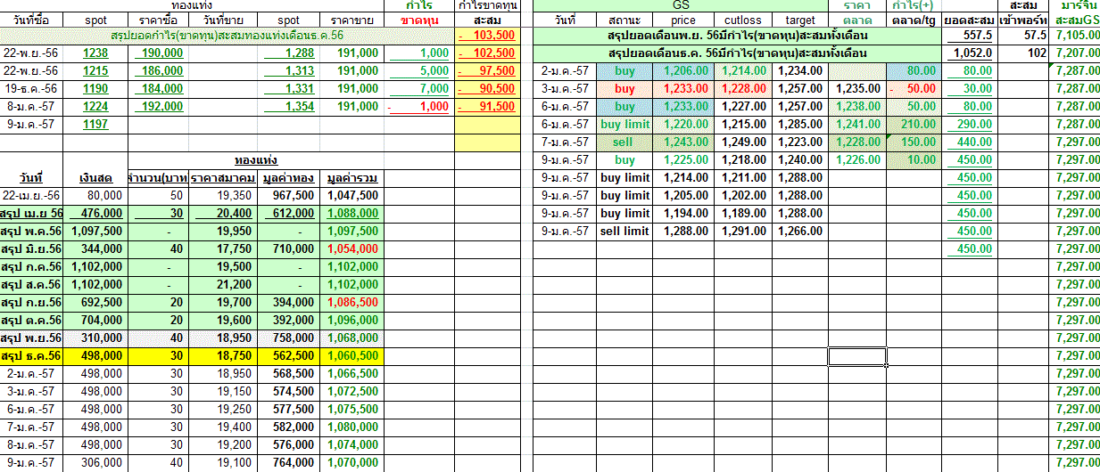Select the cutloss value '1,291.00'
The image size is (1100, 472).
tap(742, 231)
